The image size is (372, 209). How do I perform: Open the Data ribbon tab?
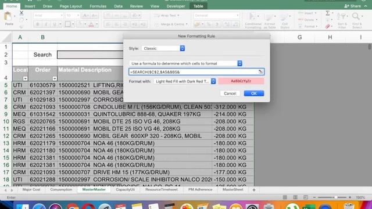coord(118,6)
